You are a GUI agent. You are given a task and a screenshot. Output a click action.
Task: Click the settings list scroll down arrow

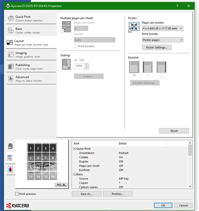(190, 186)
